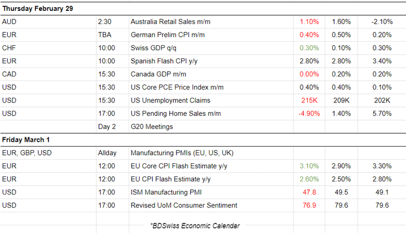This screenshot has width=406, height=233.
Task: Click EU Core CPI Flash Estimate y/y
Action: coord(179,166)
